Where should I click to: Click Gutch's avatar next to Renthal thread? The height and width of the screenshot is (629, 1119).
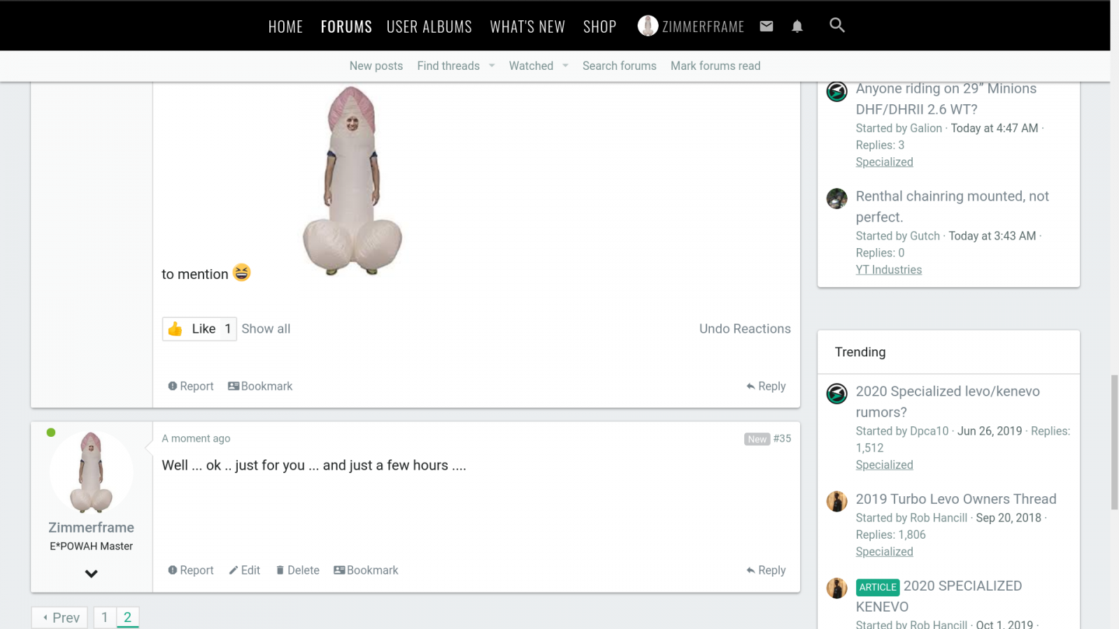(x=837, y=198)
